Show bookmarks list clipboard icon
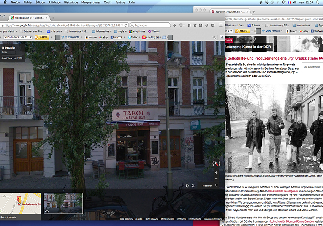 point(200,25)
